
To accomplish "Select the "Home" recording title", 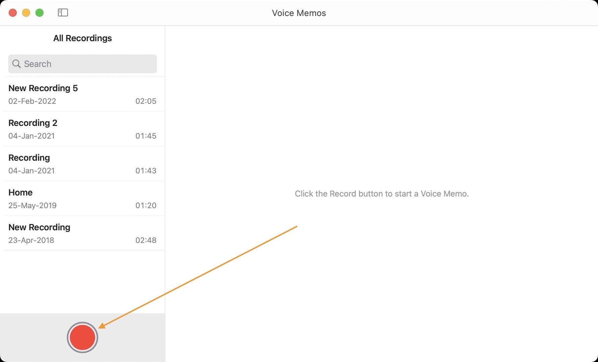I will [x=20, y=192].
